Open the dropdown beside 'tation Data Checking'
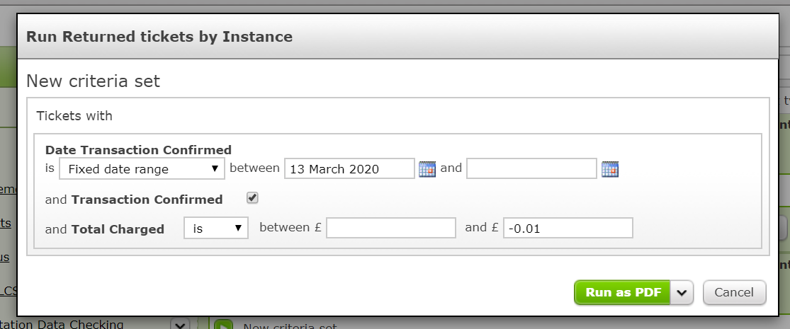Viewport: 790px width, 329px height. [x=181, y=325]
